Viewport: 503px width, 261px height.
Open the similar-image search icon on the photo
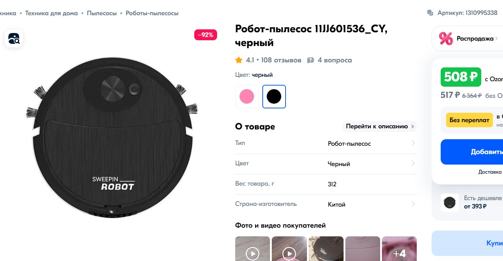tap(14, 38)
